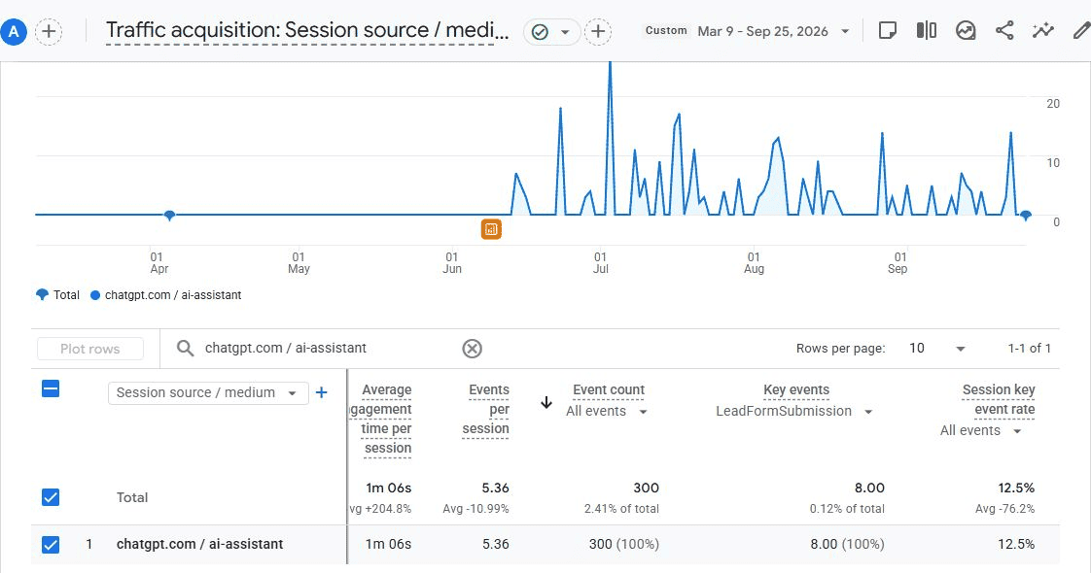Toggle the chart type trend icon
The image size is (1091, 573).
click(965, 30)
